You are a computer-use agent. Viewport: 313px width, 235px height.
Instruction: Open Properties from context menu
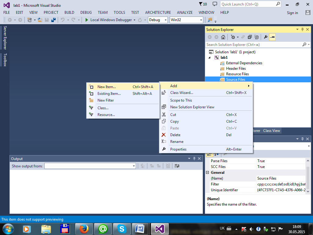coord(206,149)
